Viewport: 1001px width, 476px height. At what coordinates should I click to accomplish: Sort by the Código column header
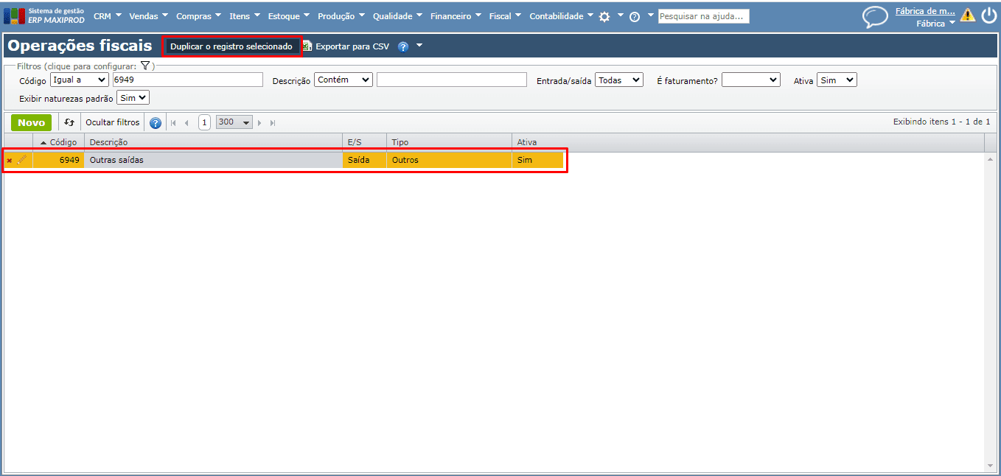[58, 142]
